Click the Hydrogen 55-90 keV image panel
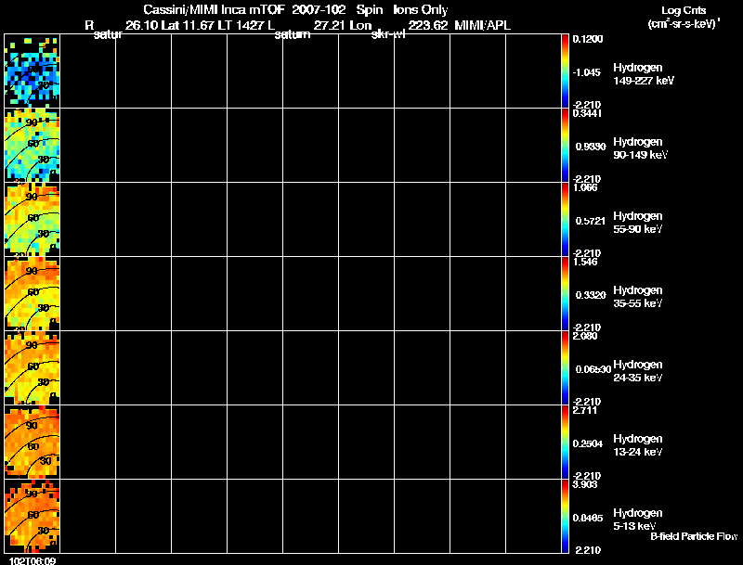This screenshot has width=743, height=565. click(x=33, y=220)
